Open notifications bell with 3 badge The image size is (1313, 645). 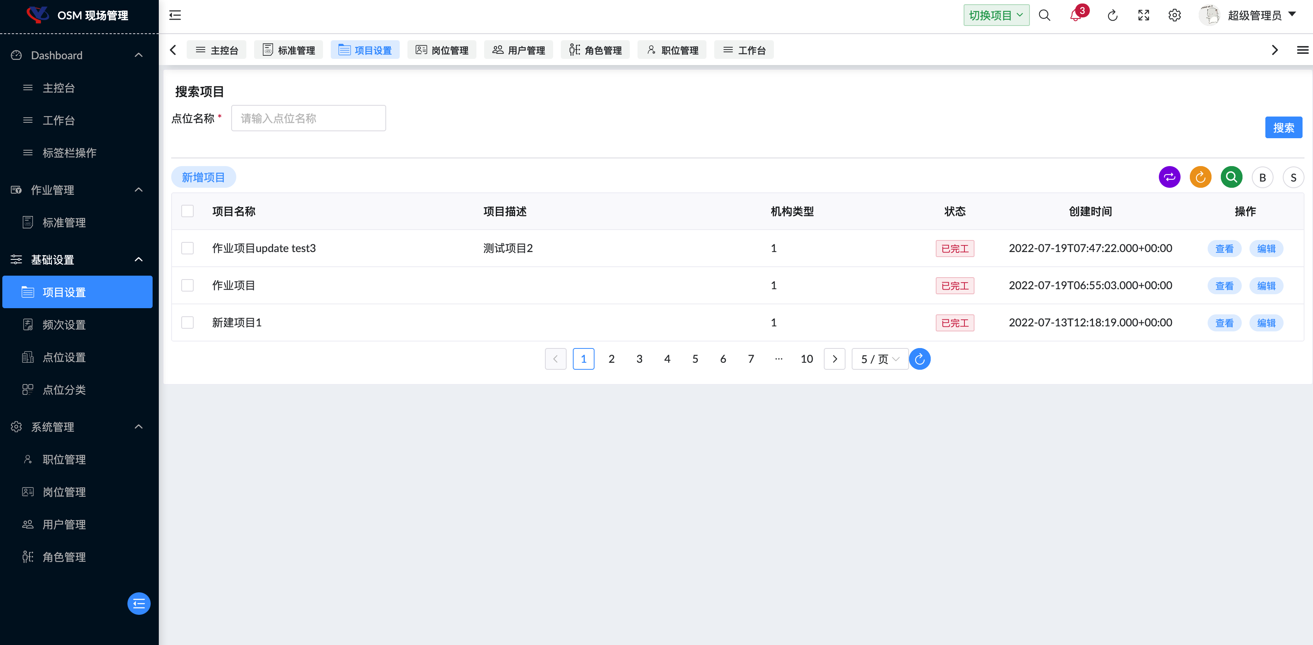tap(1076, 15)
